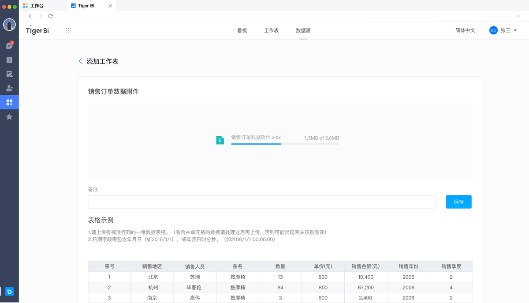Open Favorites star in the sidebar
This screenshot has height=303, width=529.
click(x=9, y=116)
